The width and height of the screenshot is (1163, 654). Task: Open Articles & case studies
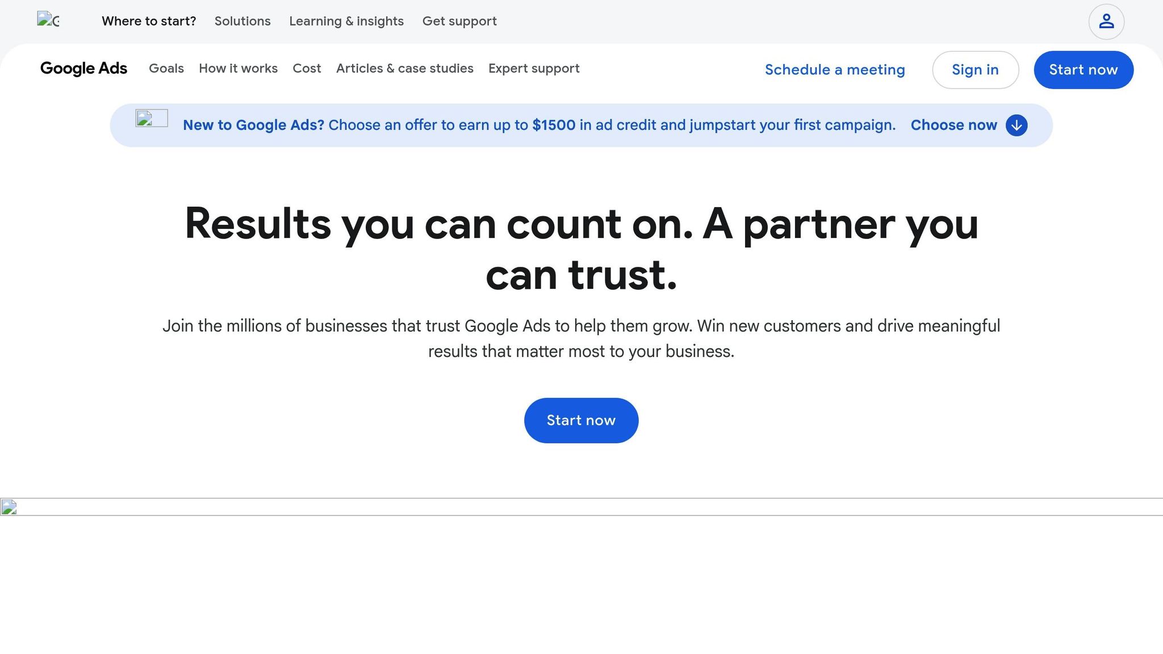click(x=404, y=69)
